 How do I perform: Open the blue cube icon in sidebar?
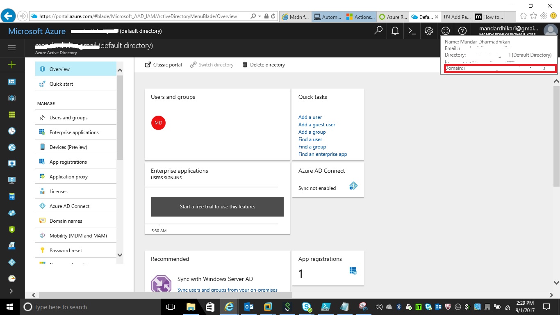click(x=12, y=98)
